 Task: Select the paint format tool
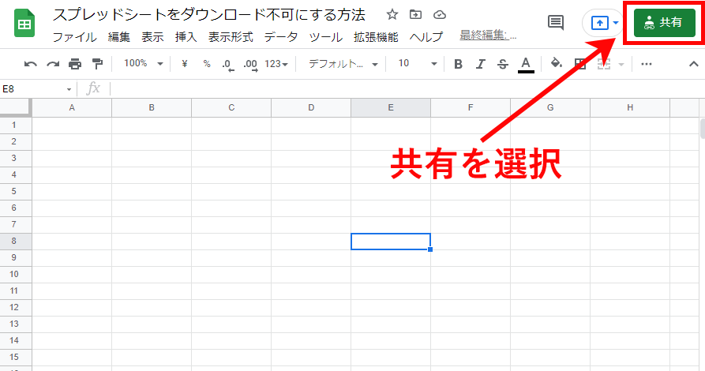coord(97,64)
